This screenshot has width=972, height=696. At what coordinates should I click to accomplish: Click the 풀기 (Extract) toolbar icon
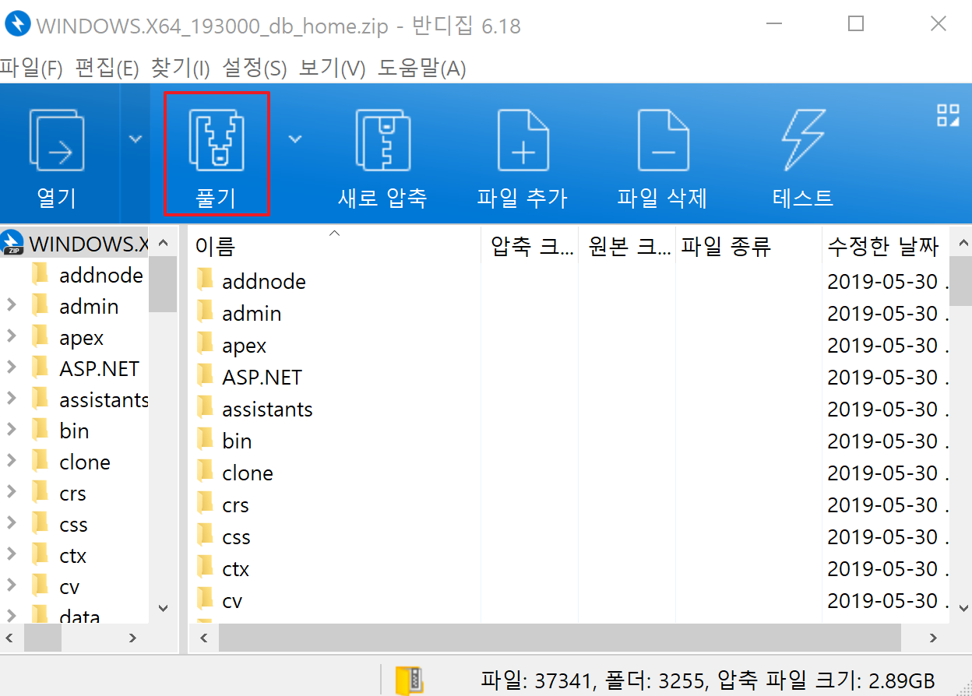(x=217, y=141)
